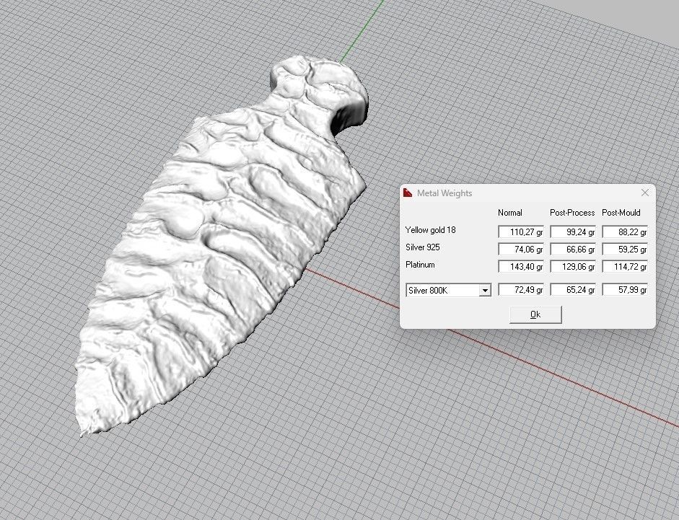Click the 'Normal' column header
Screen dimensions: 679x520
coord(509,213)
